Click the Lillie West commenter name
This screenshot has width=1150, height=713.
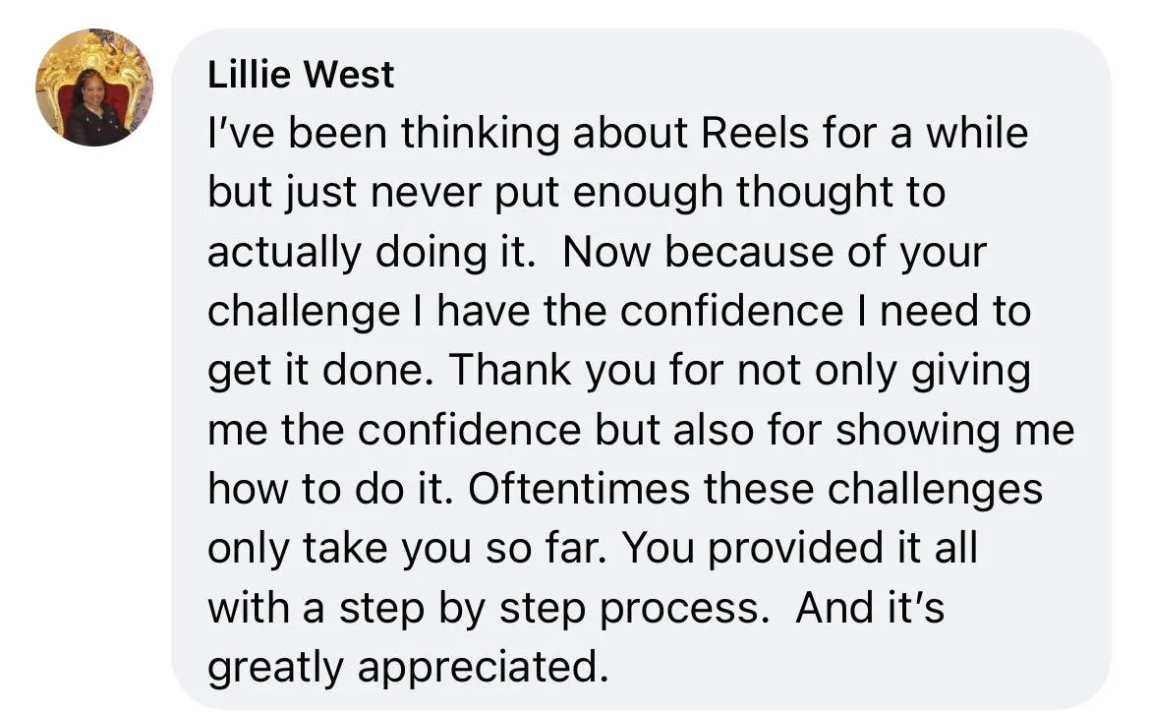pyautogui.click(x=301, y=74)
